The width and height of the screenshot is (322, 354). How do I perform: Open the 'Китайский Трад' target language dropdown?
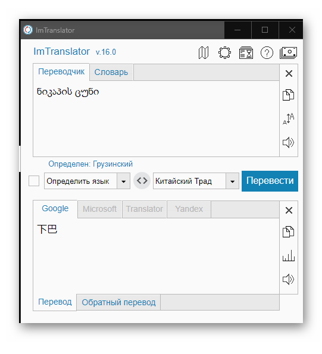(196, 181)
